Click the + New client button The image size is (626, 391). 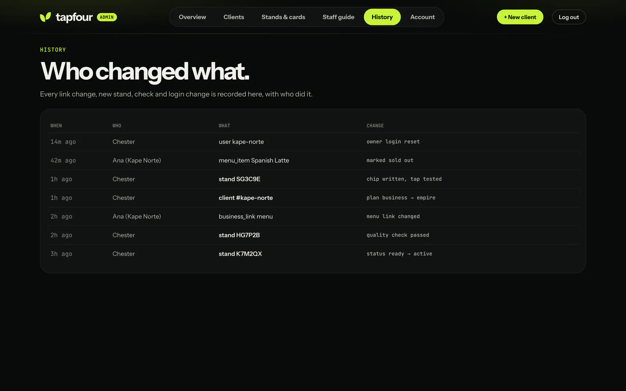[520, 17]
